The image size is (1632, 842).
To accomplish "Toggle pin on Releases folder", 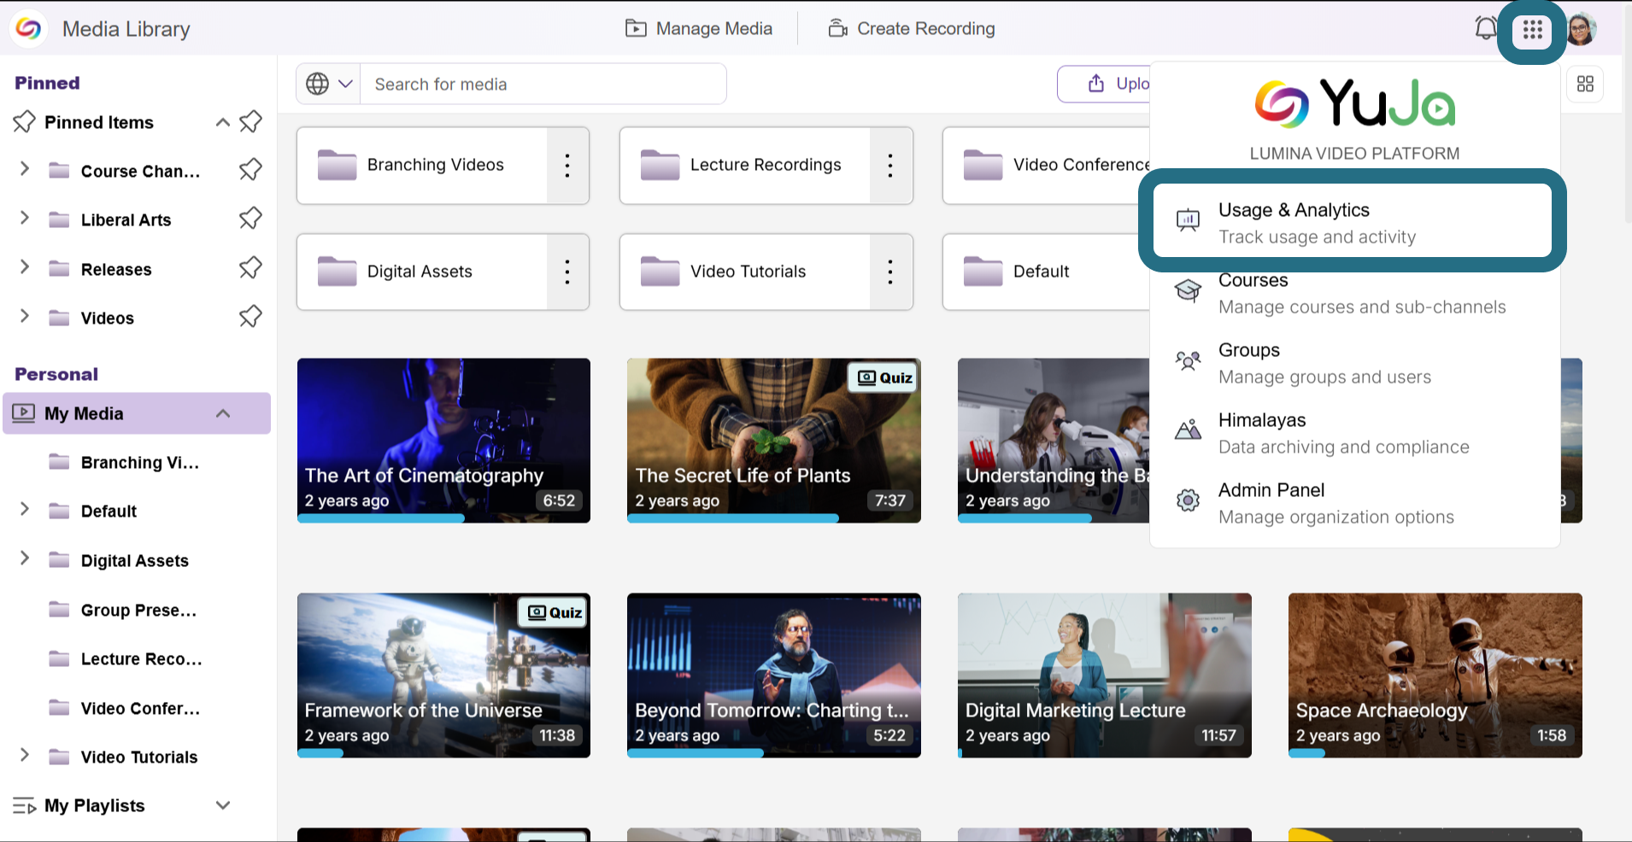I will pos(250,269).
